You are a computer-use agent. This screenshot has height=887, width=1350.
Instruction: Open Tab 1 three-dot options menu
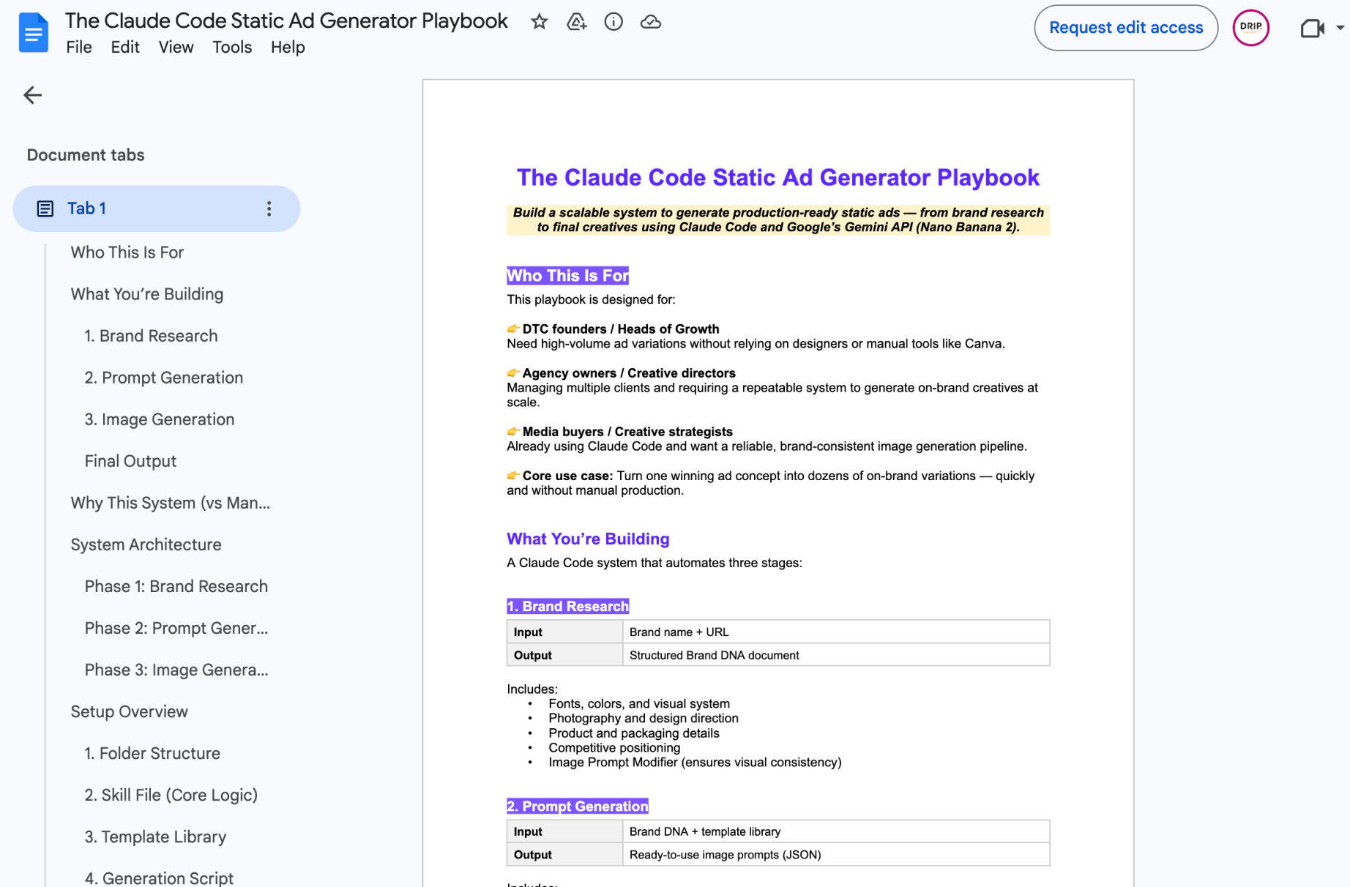269,209
